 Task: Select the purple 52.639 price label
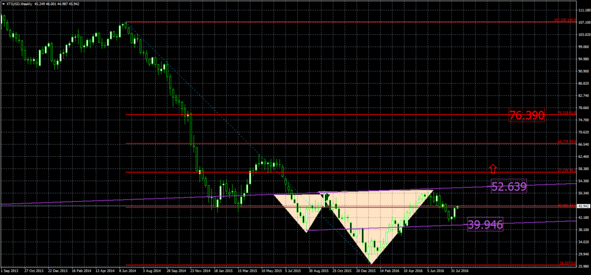pyautogui.click(x=508, y=186)
